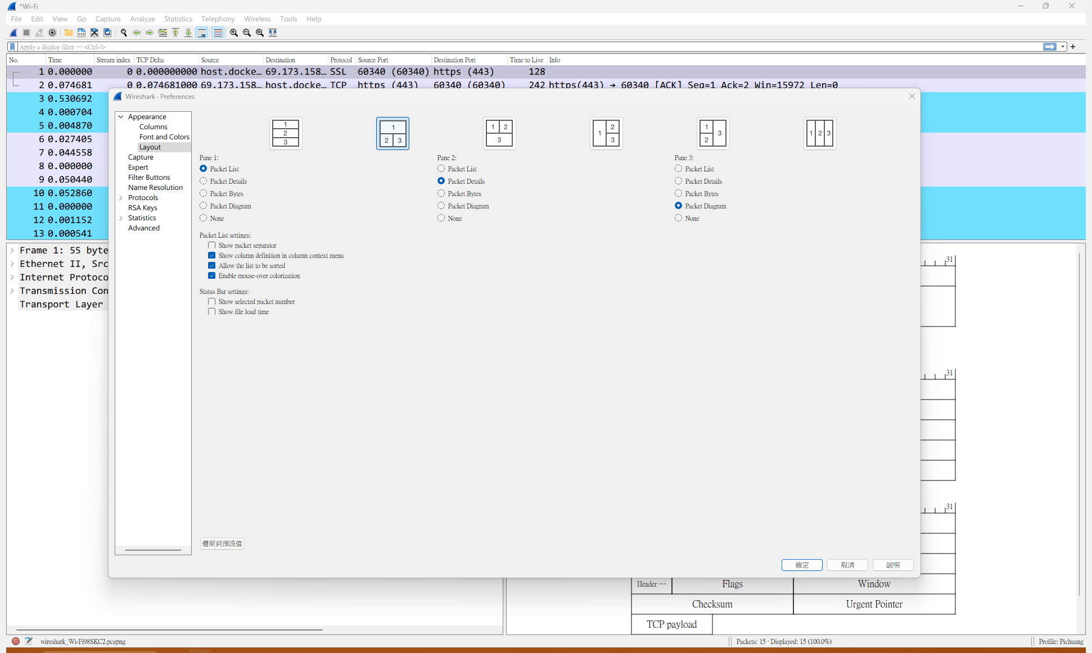
Task: Open the Wireless menu
Action: click(x=257, y=19)
